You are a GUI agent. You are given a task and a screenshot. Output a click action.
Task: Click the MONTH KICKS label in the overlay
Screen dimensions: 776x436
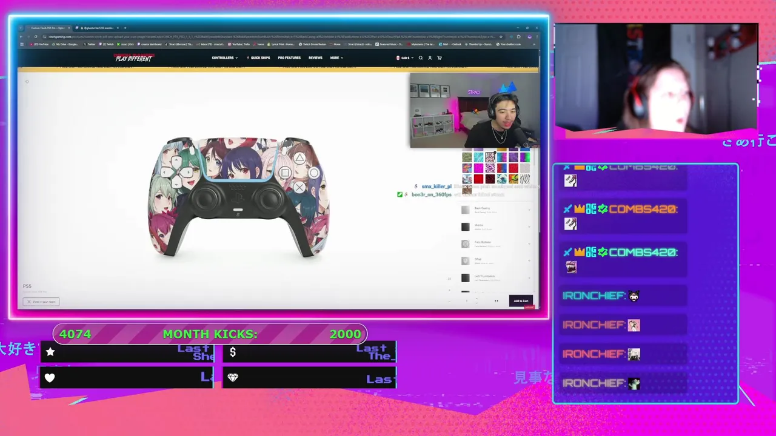coord(210,334)
